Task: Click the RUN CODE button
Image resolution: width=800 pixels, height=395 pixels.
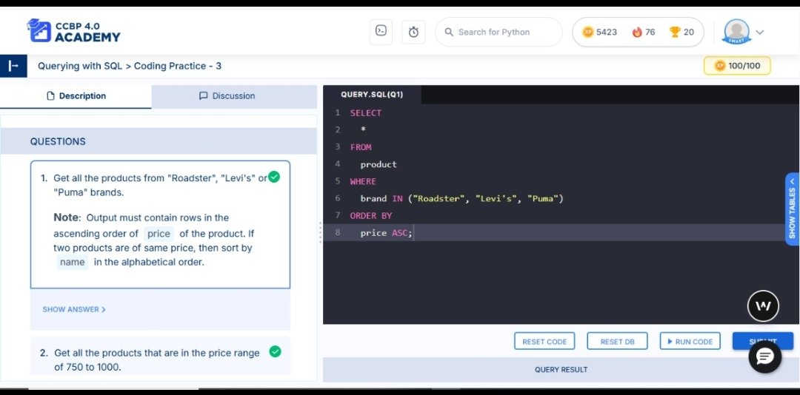Action: 690,342
